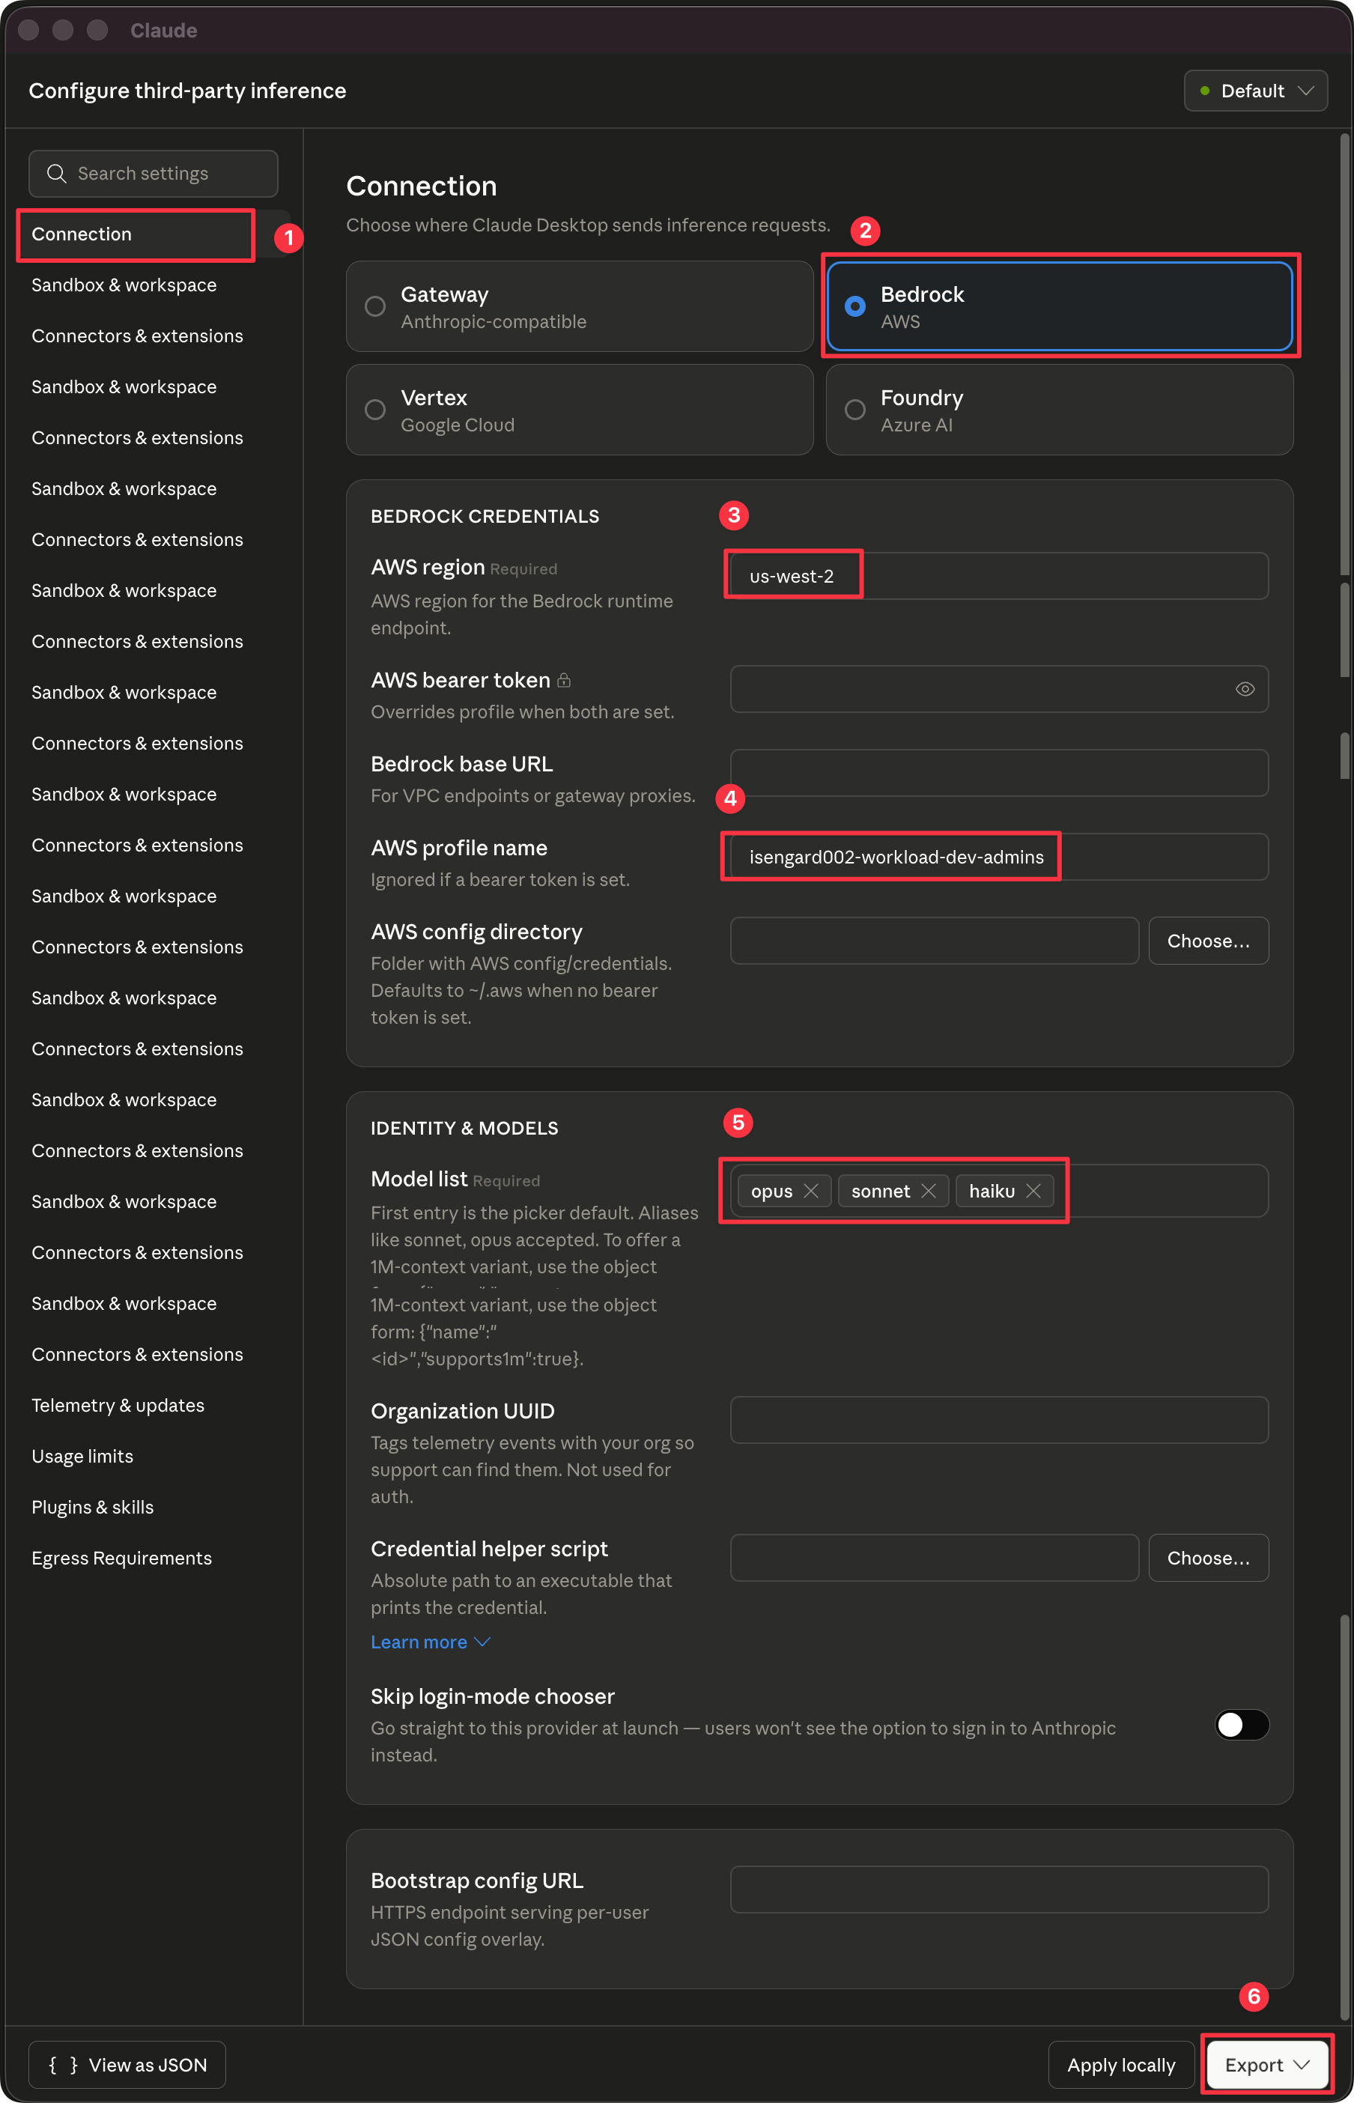Select the Bedrock AWS option

coord(1060,306)
